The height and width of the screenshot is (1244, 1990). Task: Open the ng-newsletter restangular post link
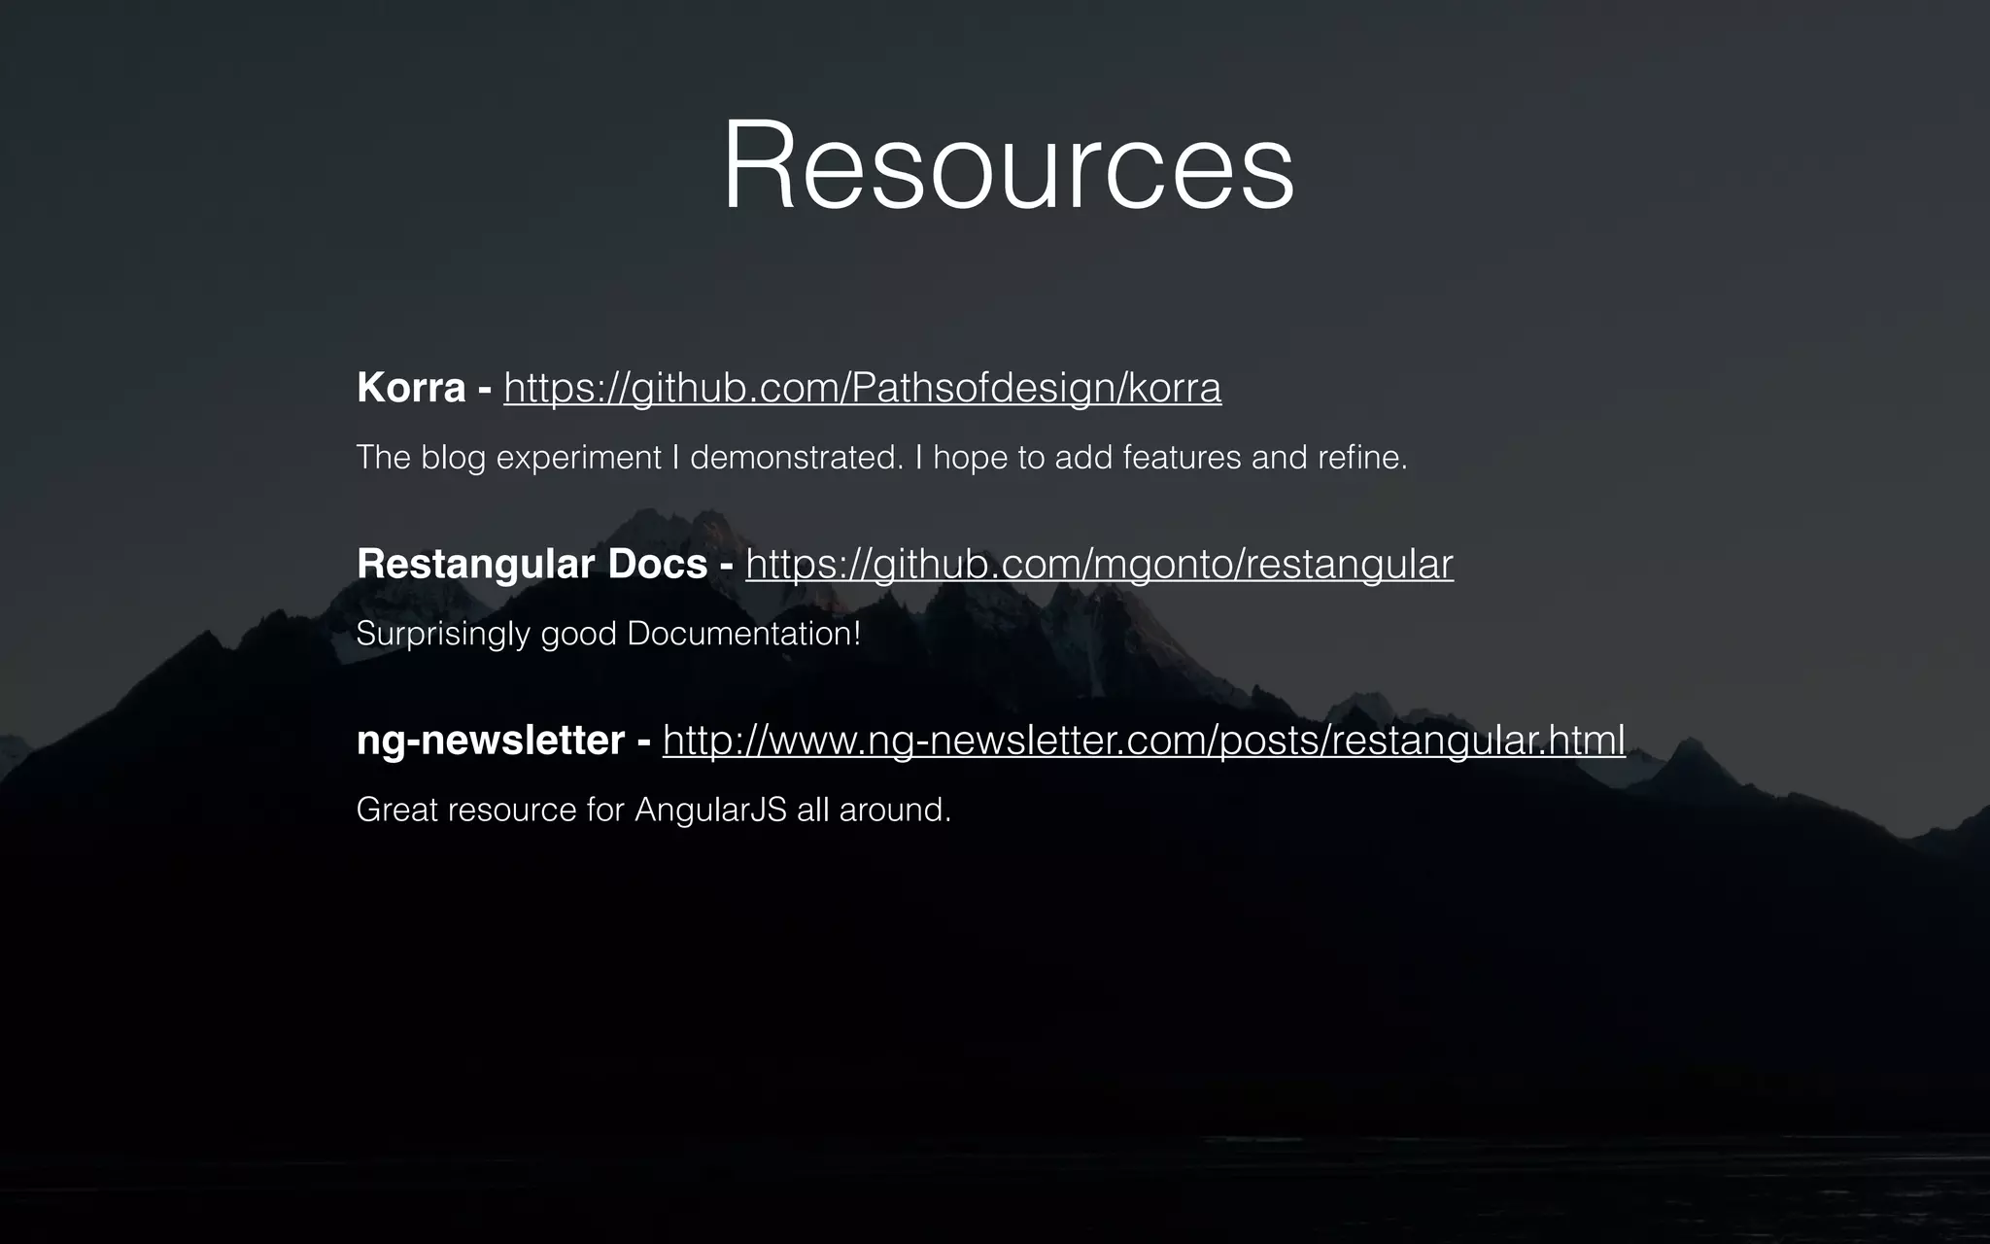(x=1144, y=741)
